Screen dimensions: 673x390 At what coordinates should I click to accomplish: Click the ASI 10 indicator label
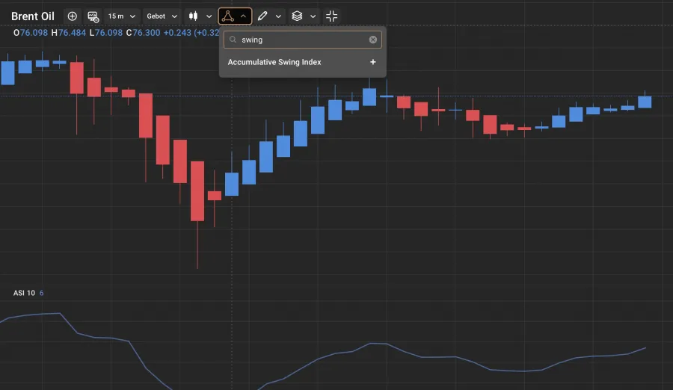[x=24, y=293]
